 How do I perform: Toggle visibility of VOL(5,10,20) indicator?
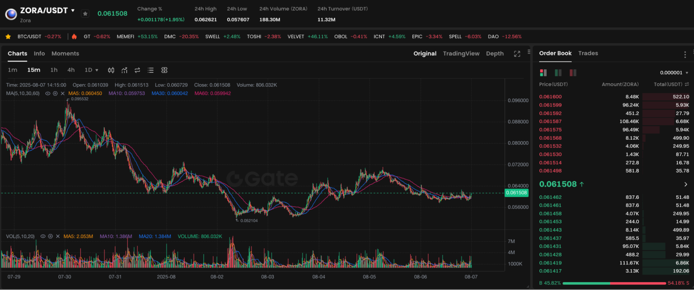coord(43,236)
